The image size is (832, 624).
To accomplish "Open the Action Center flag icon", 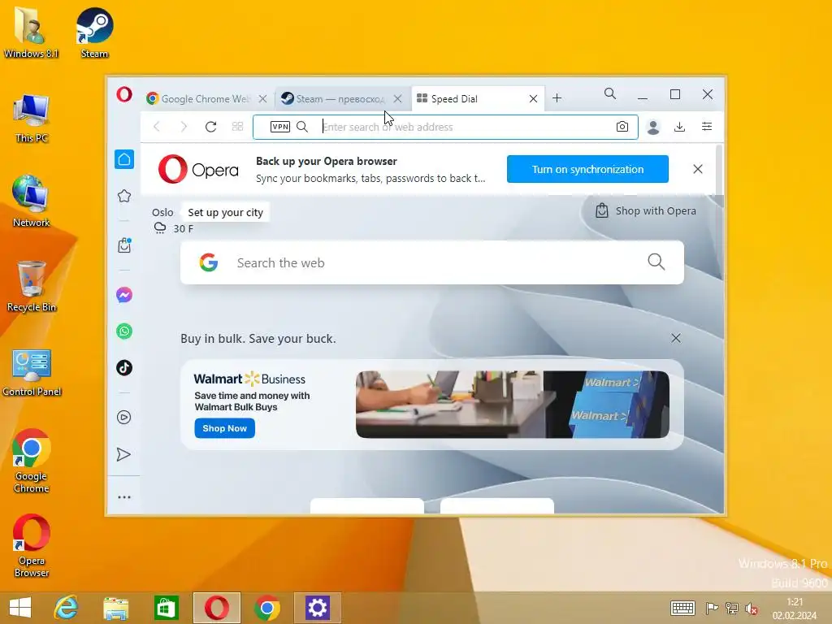I will pyautogui.click(x=712, y=609).
